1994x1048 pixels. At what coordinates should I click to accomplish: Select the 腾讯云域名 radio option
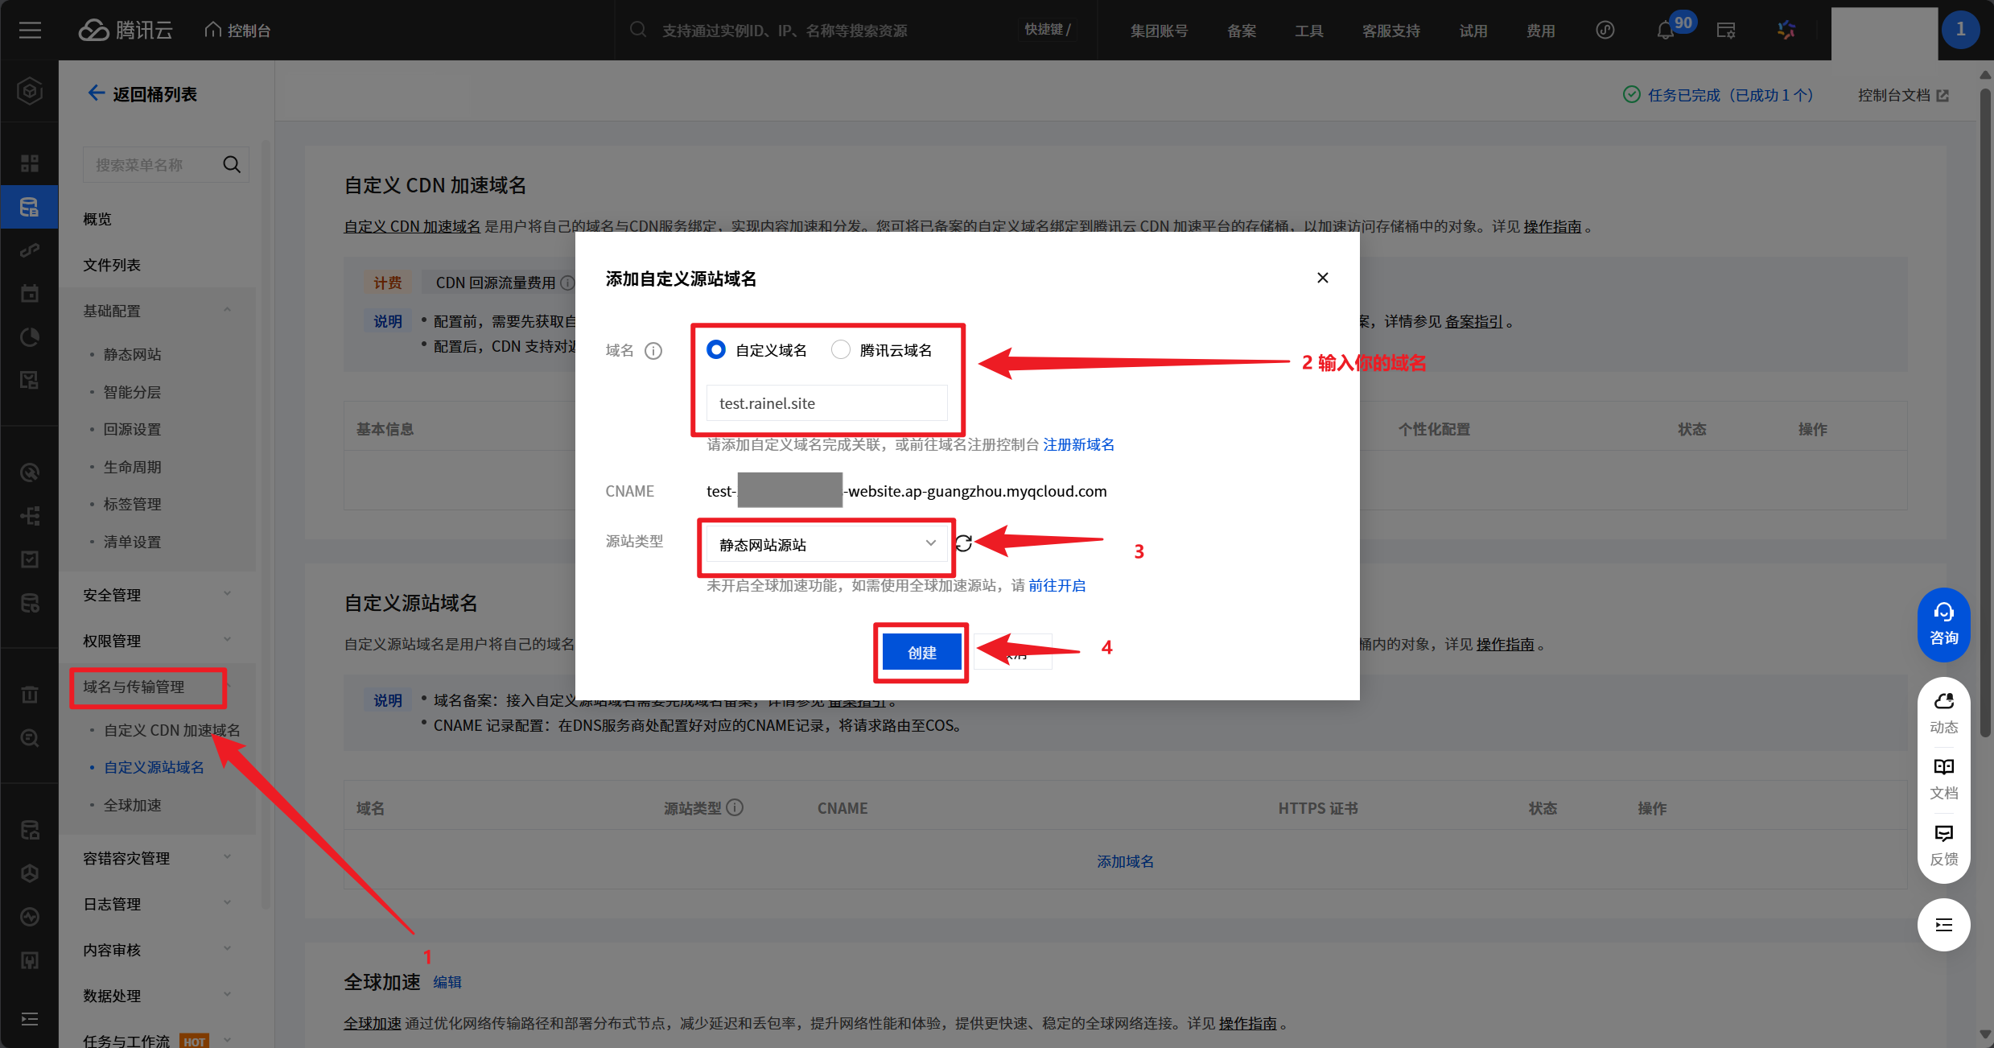click(x=841, y=350)
